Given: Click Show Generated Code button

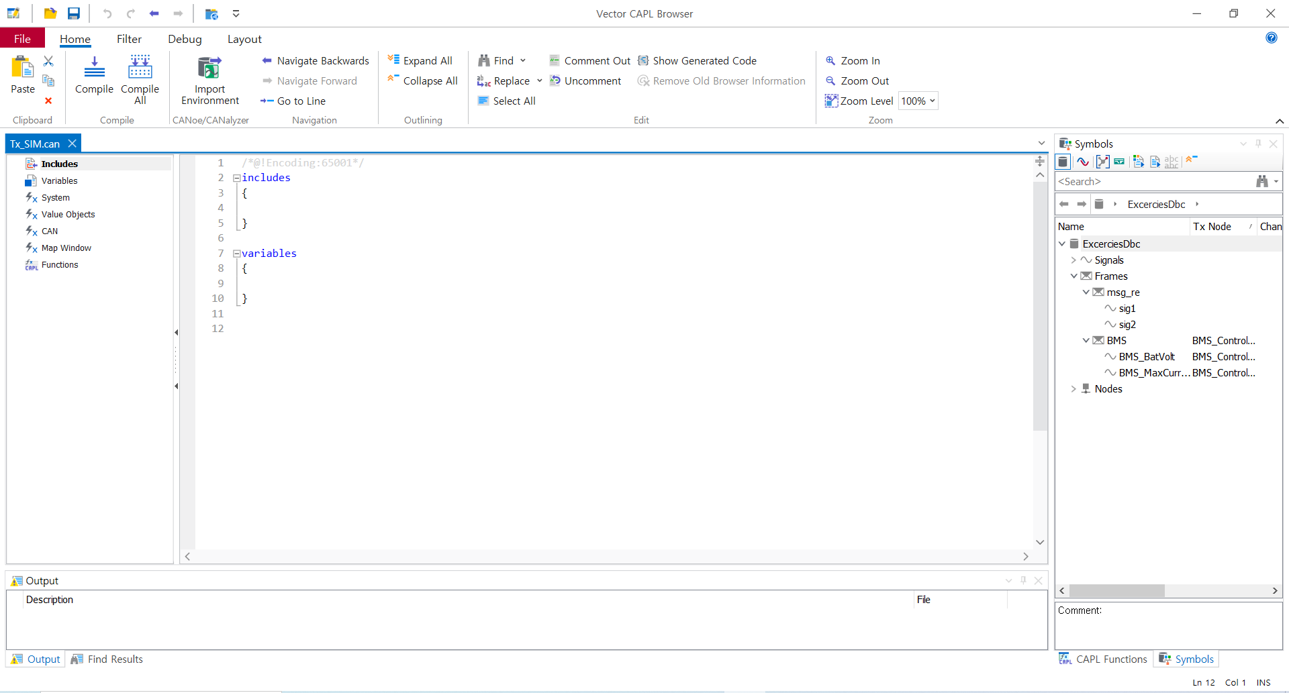Looking at the screenshot, I should pos(697,60).
